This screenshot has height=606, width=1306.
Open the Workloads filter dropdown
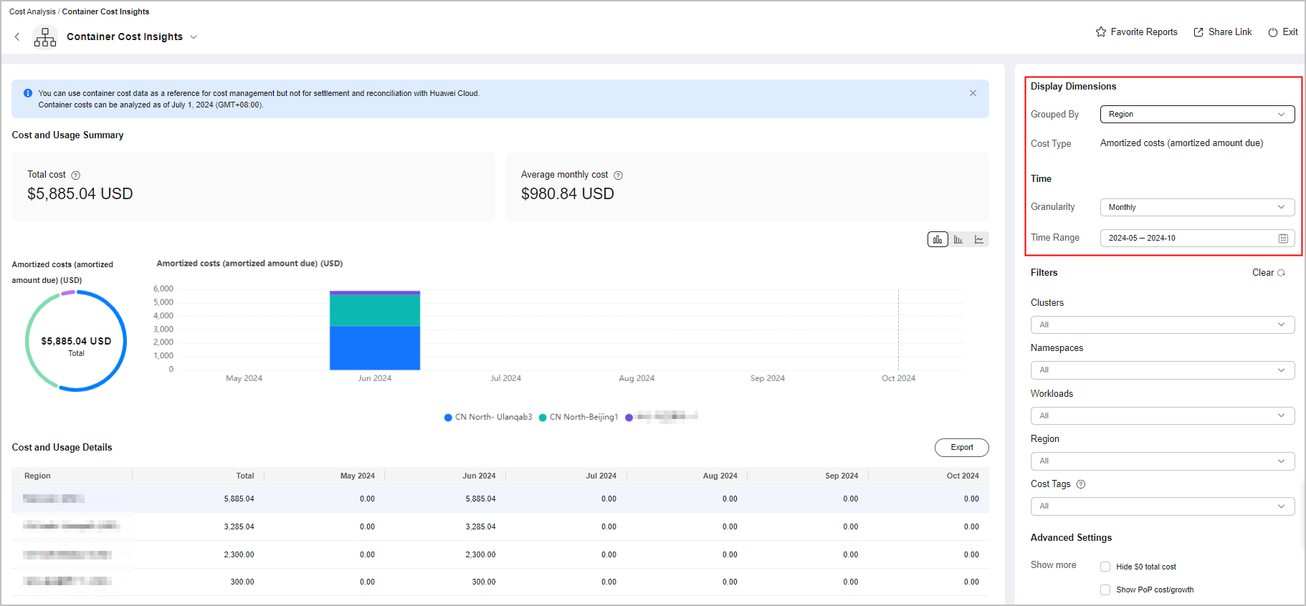1163,415
